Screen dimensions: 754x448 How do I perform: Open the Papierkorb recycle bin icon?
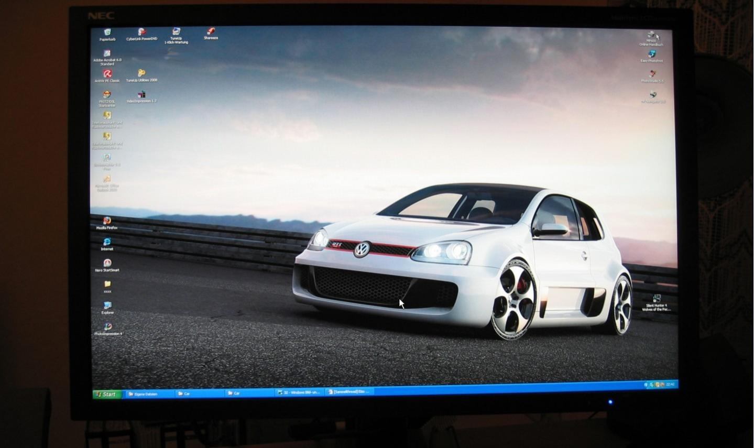(x=107, y=35)
